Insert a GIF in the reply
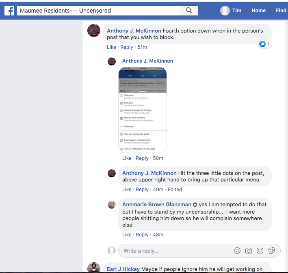This screenshot has width=288, height=273. [260, 251]
